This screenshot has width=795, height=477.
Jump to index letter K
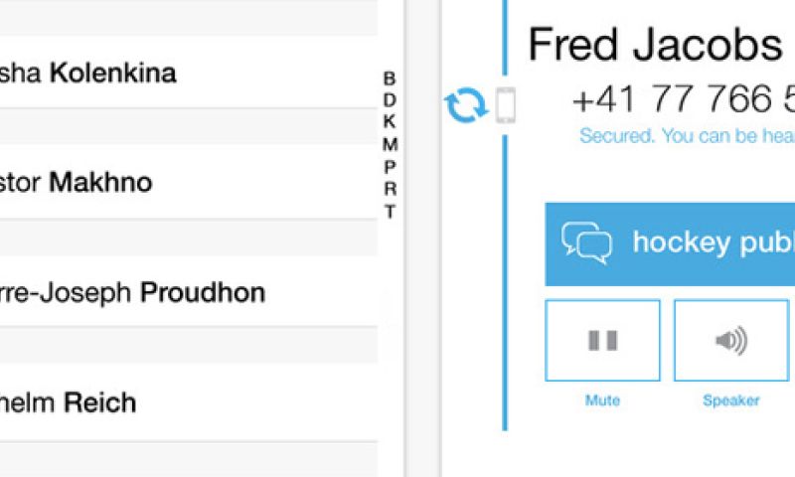point(390,121)
